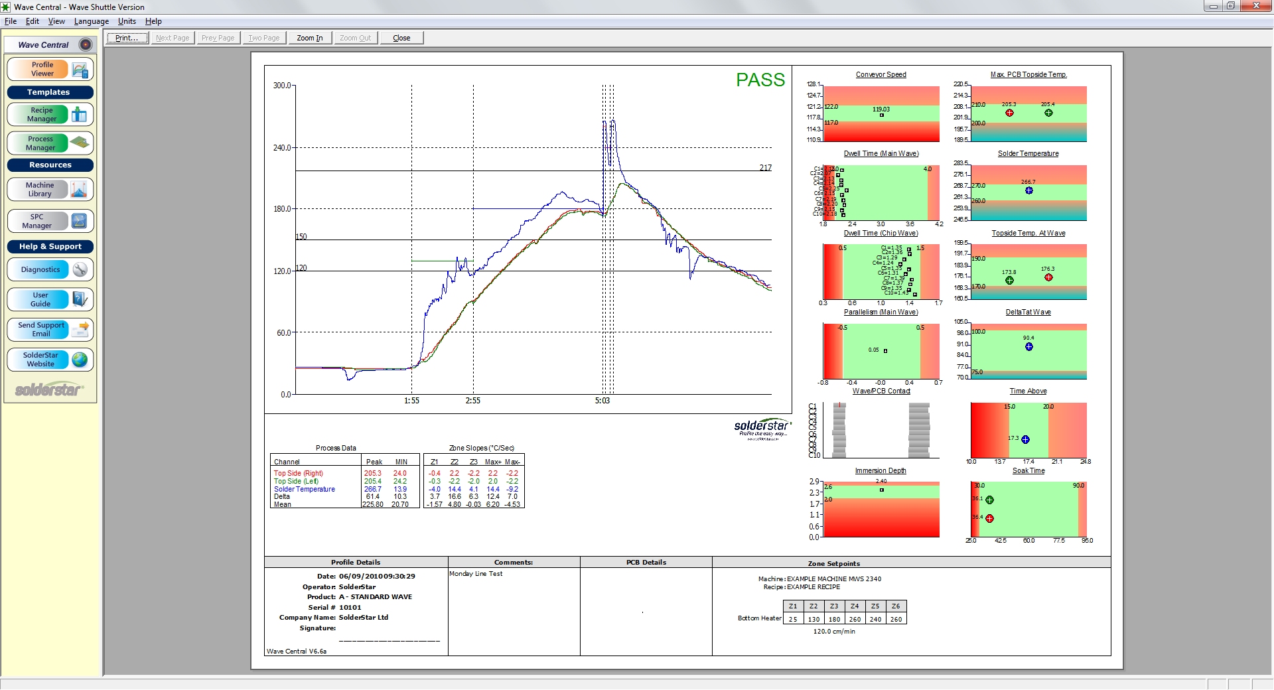Image resolution: width=1274 pixels, height=690 pixels.
Task: Click the 120.0 cm/min conveyor speed text
Action: (834, 632)
